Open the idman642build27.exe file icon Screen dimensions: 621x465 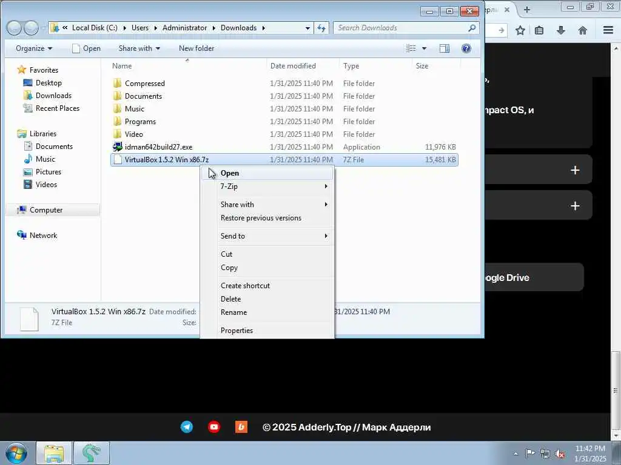(x=117, y=147)
